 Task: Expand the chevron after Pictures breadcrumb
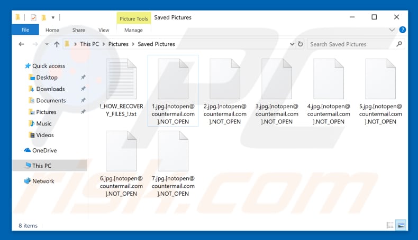click(133, 44)
